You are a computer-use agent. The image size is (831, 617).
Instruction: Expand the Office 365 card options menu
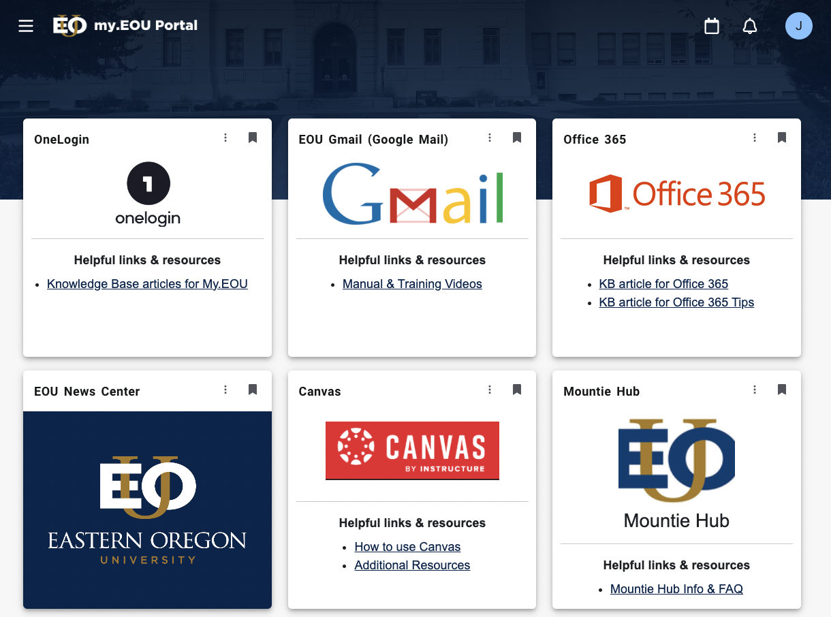(x=755, y=138)
